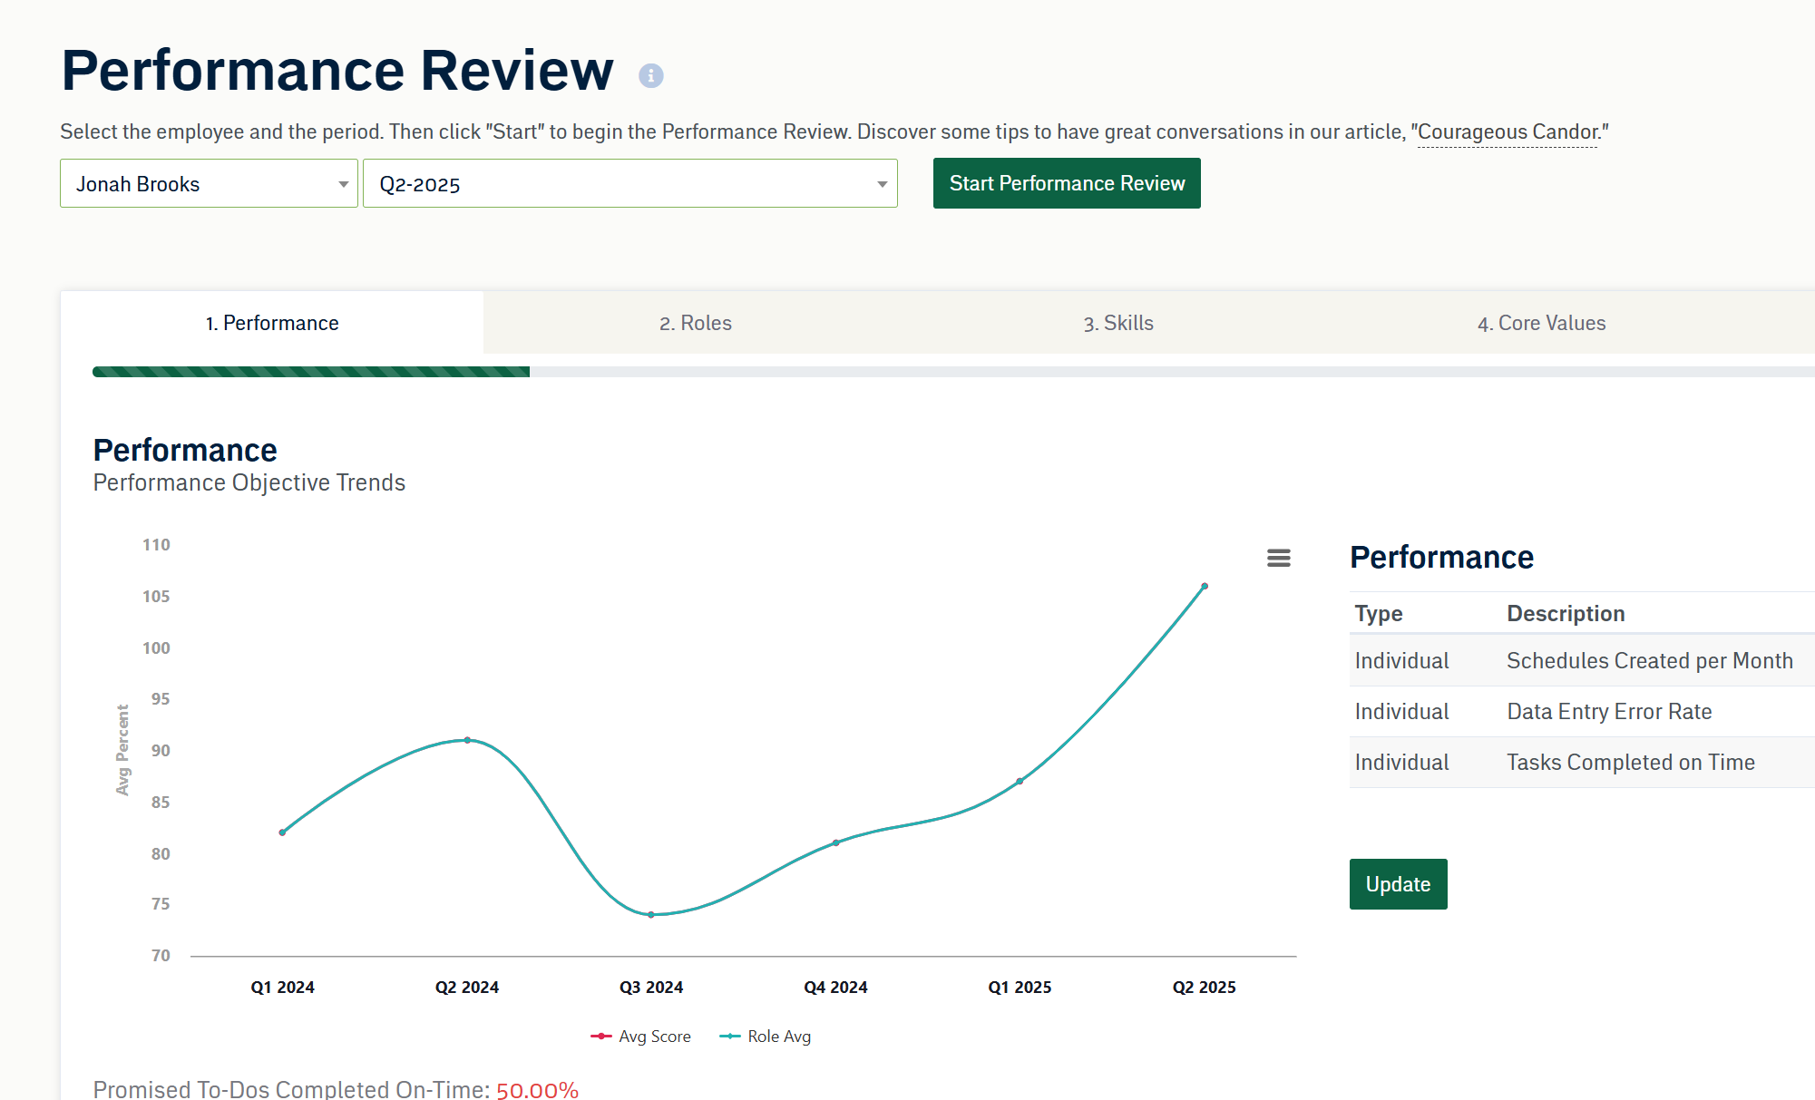Open the chart hamburger menu icon
Screen dimensions: 1815x1100
(1278, 558)
